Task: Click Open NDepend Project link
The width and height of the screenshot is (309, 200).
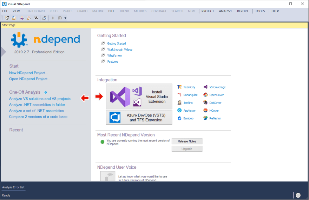Action: point(30,79)
